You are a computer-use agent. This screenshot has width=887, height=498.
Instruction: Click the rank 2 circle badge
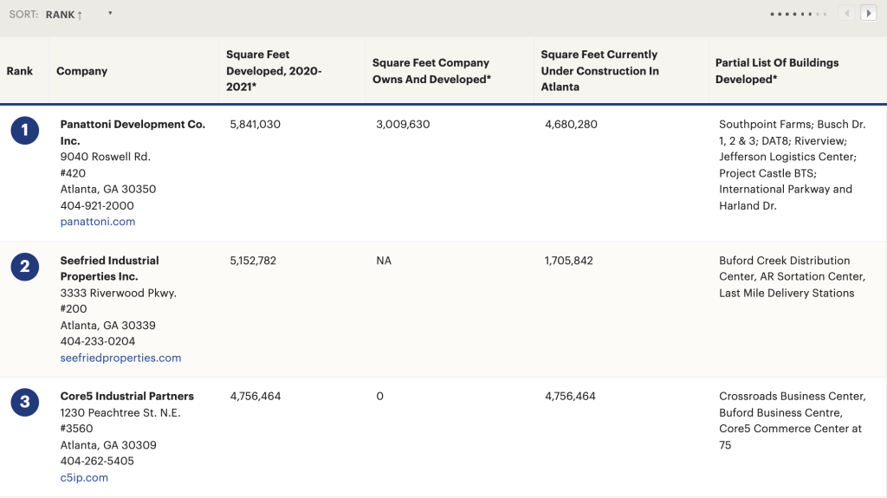24,267
